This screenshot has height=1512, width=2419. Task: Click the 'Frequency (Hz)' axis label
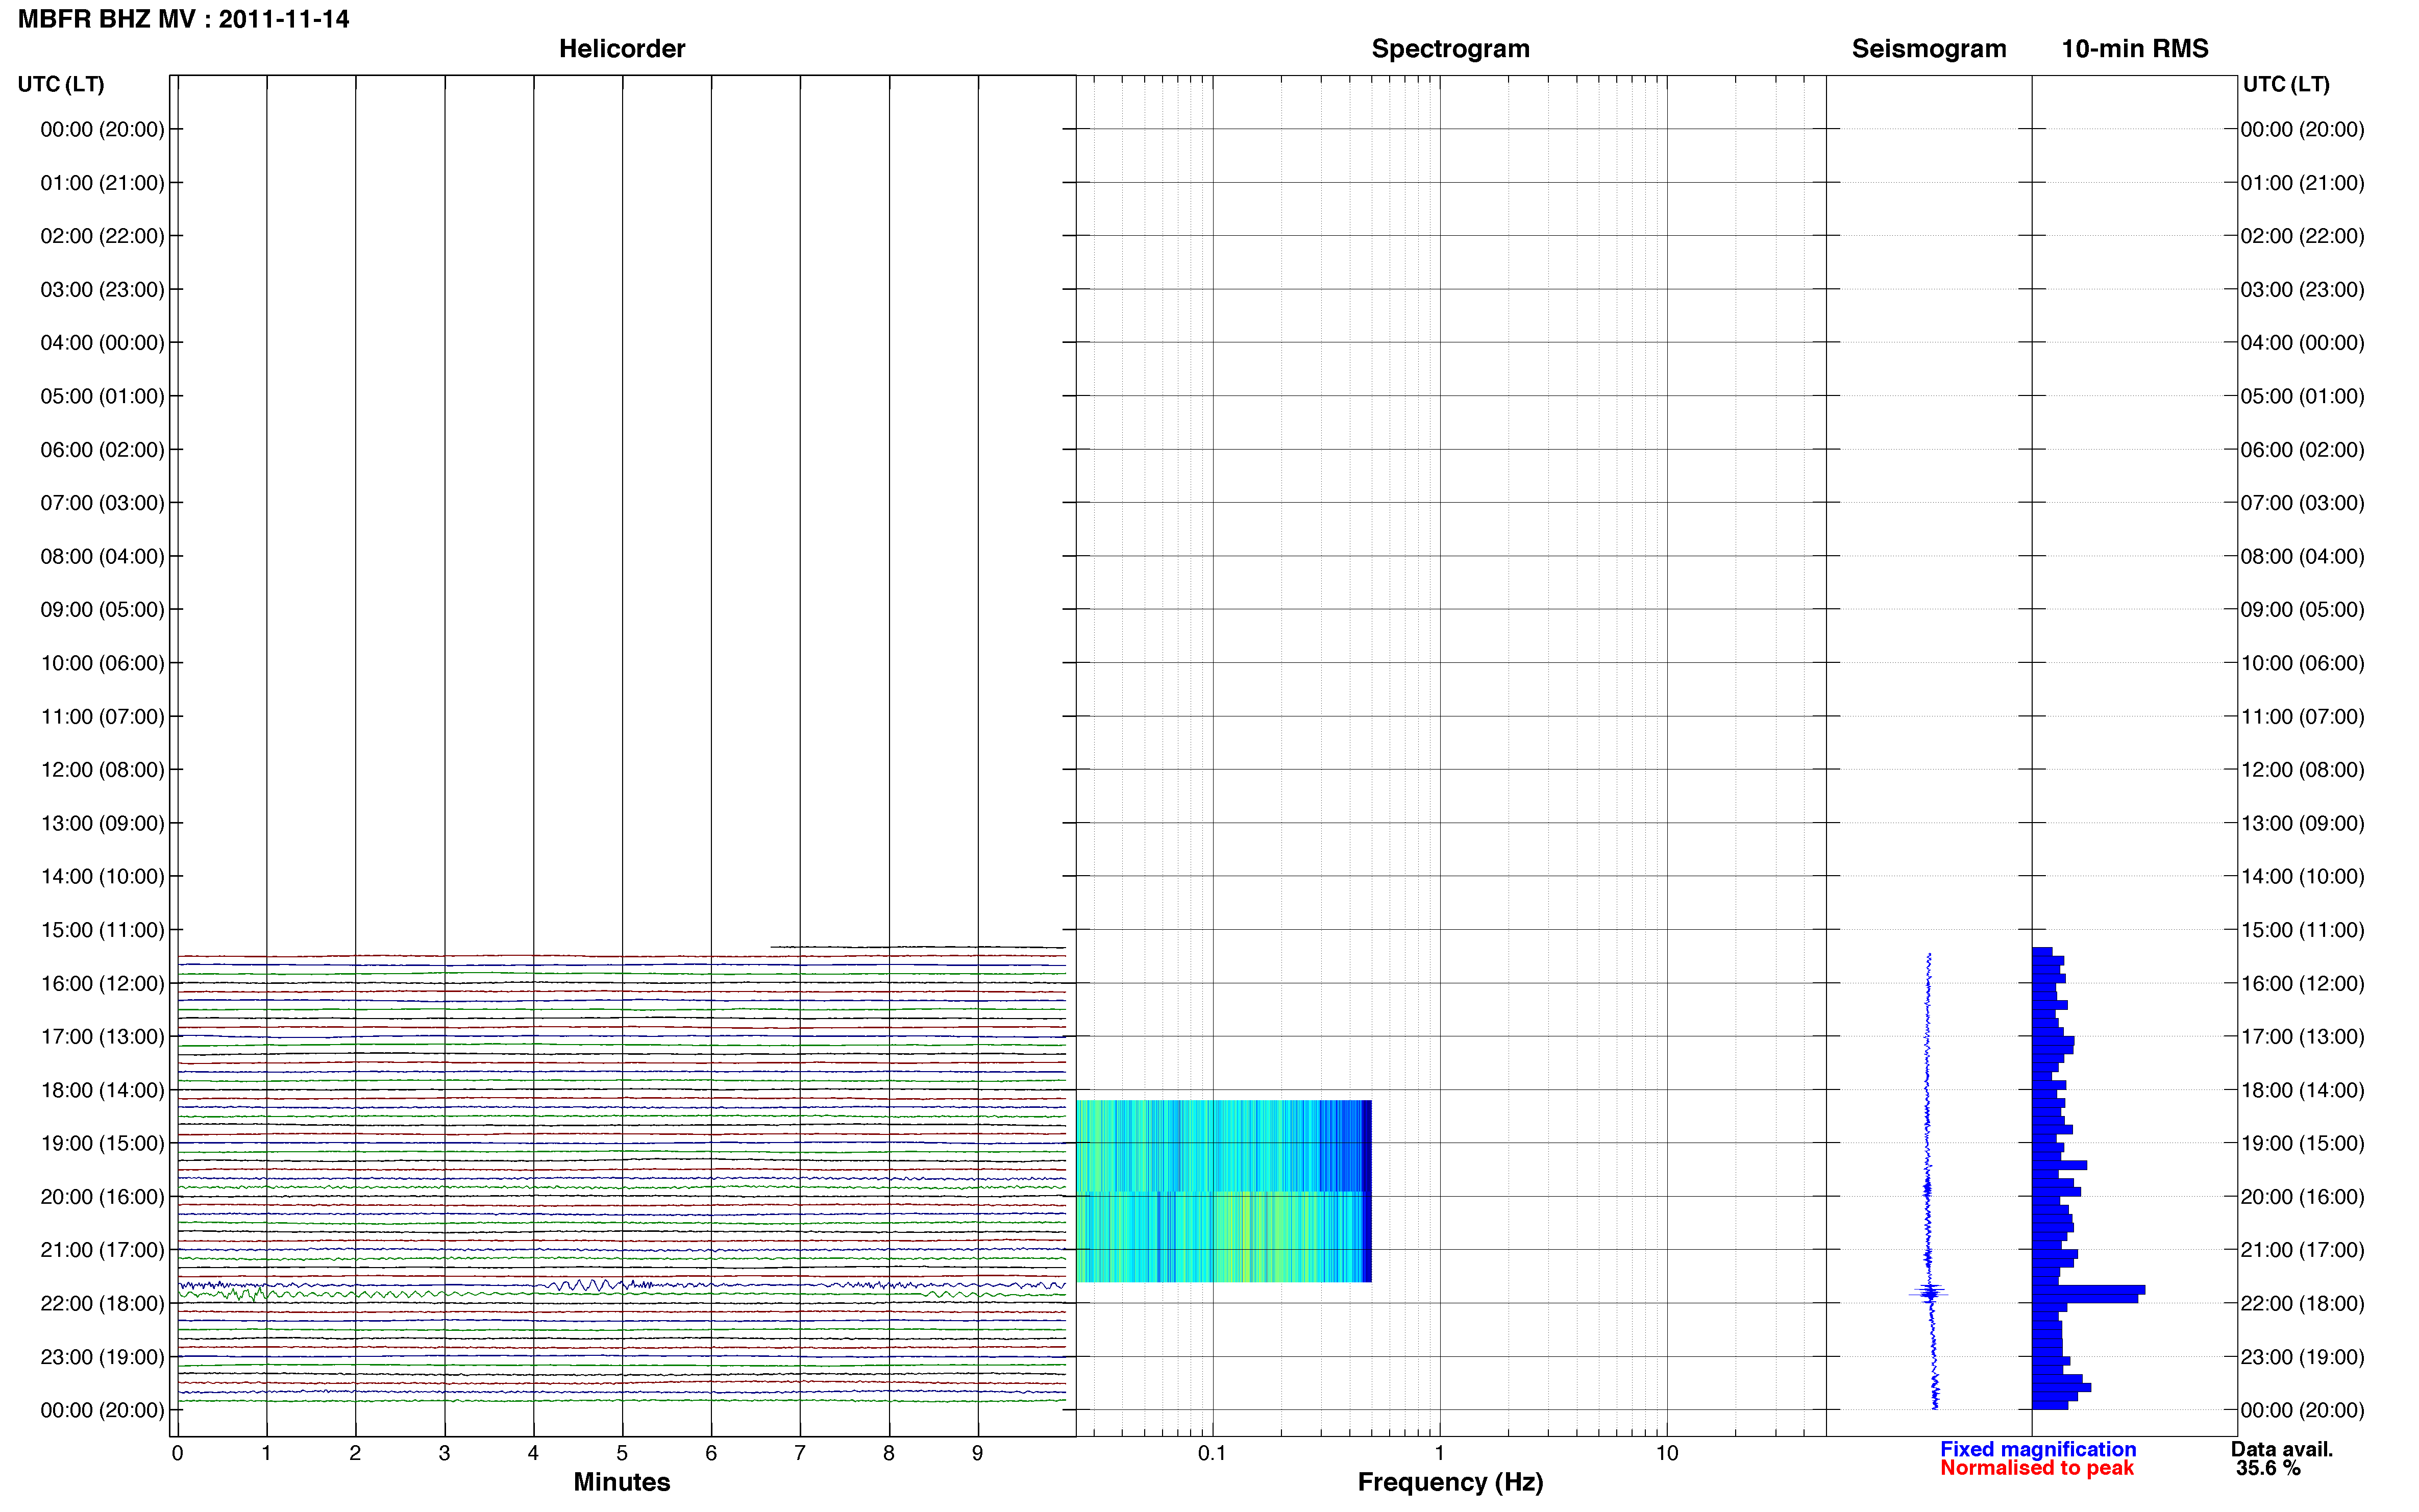click(x=1450, y=1482)
